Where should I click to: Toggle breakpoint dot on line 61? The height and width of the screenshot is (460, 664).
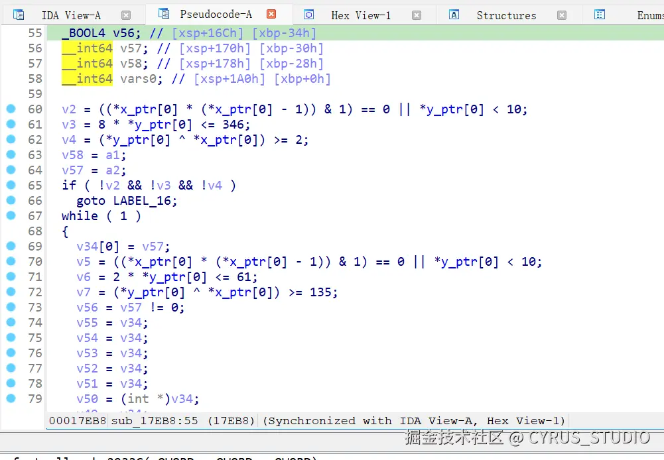click(11, 124)
